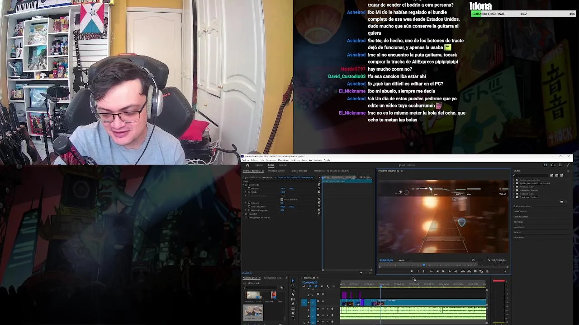Switch to Enfoque de Lumetri tab
This screenshot has height=325, width=579.
(x=276, y=171)
